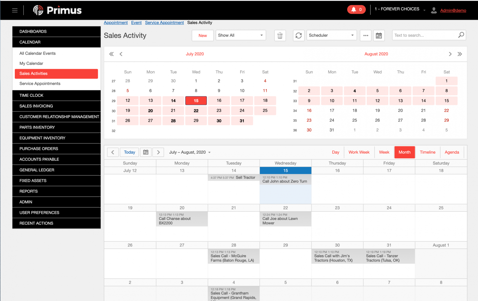This screenshot has height=301, width=478.
Task: Switch to Week view
Action: pyautogui.click(x=384, y=152)
